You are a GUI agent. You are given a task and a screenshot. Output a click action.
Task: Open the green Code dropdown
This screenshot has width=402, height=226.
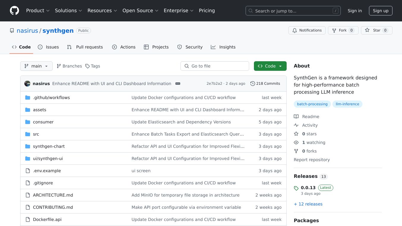[270, 66]
